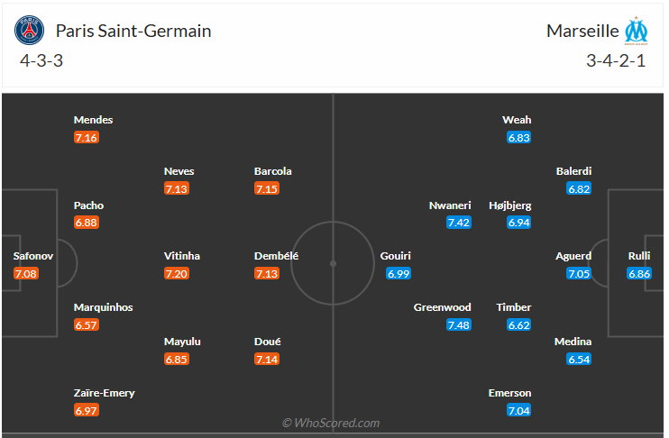
Task: Click goalkeeper Safonov's name
Action: (x=32, y=256)
